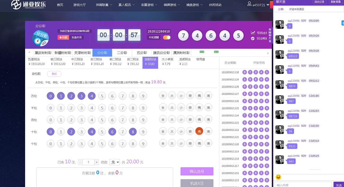
Task: Select 全 for the 千位 row
Action: coord(163,108)
